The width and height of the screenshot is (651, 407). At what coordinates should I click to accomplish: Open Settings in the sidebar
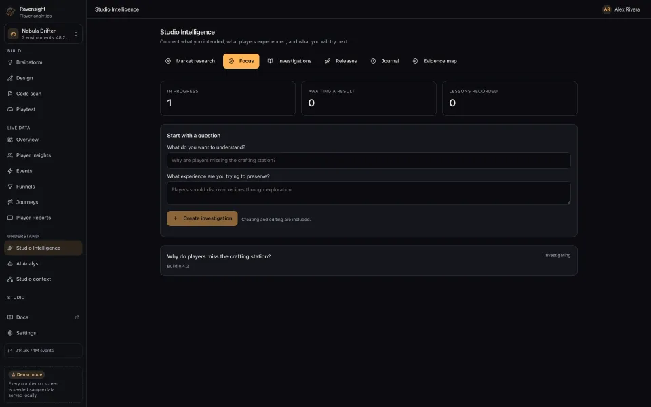[x=43, y=333]
